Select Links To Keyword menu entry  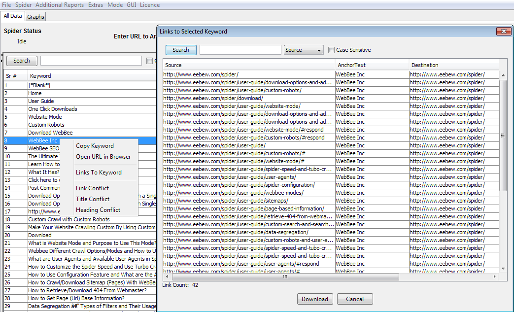pos(99,173)
